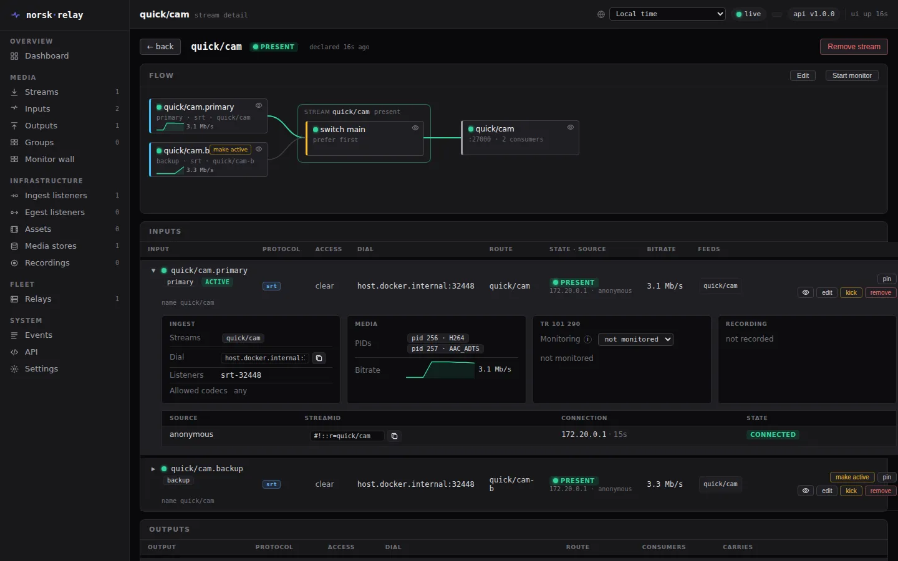This screenshot has width=898, height=561.
Task: Click eye button in quick/cam.primary input row
Action: point(806,292)
